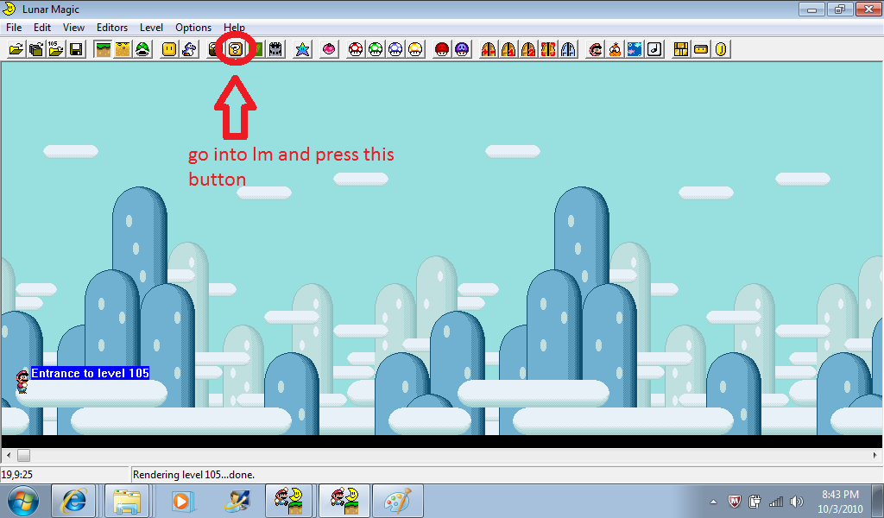Click the horizontal scrollbar right arrow

pos(875,455)
